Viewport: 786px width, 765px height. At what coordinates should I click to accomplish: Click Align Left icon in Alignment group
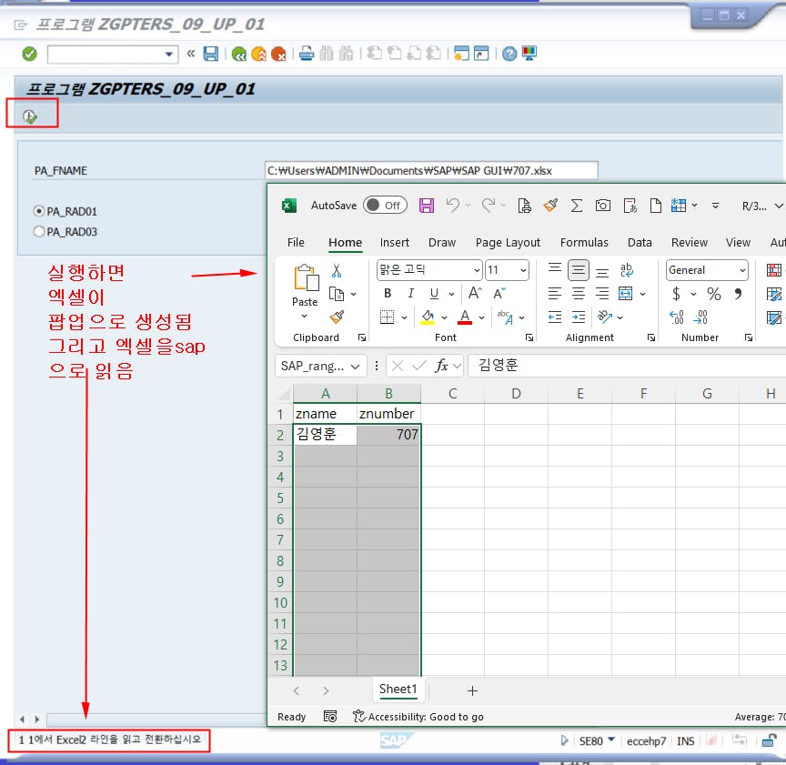(x=554, y=293)
